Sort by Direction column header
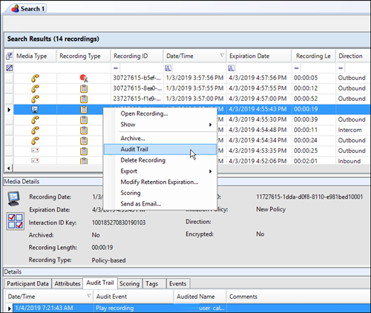Screen dimensions: 371x313 [x=352, y=56]
